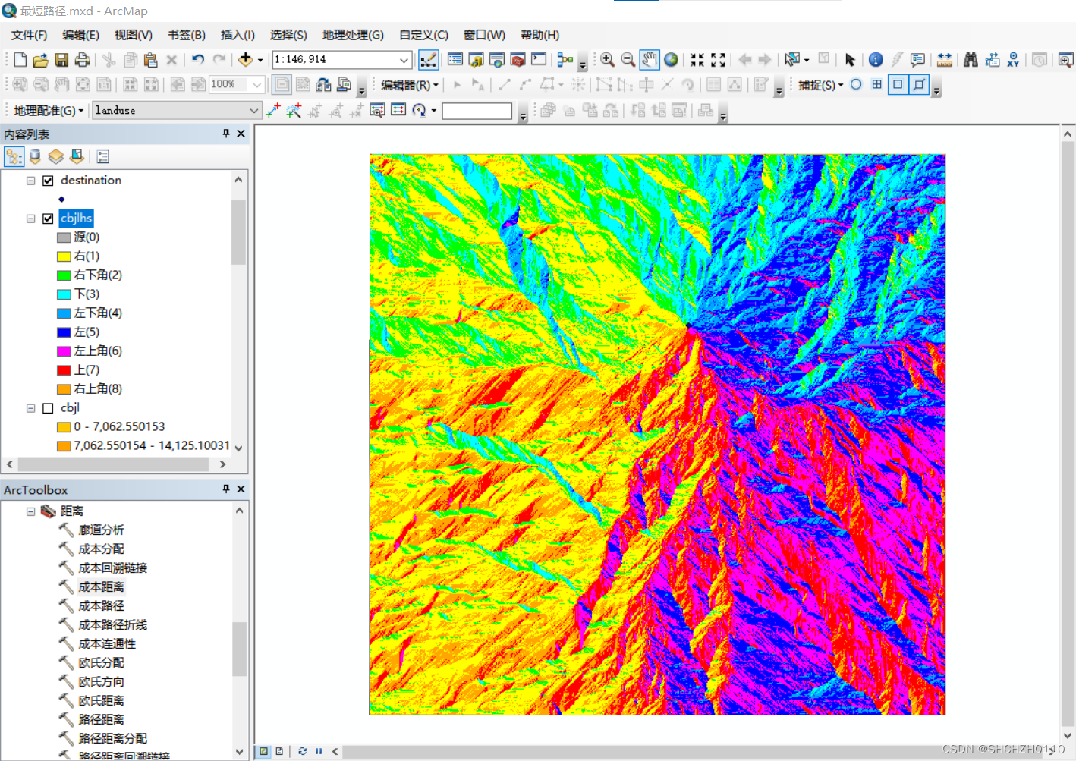Open the Editor toolbar icon
The image size is (1076, 761).
[428, 59]
